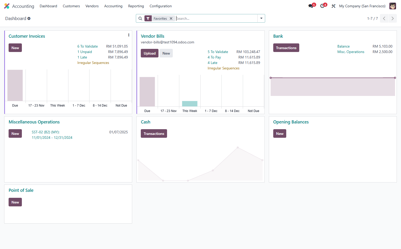Open Bank Misc. Operations link

pos(351,52)
